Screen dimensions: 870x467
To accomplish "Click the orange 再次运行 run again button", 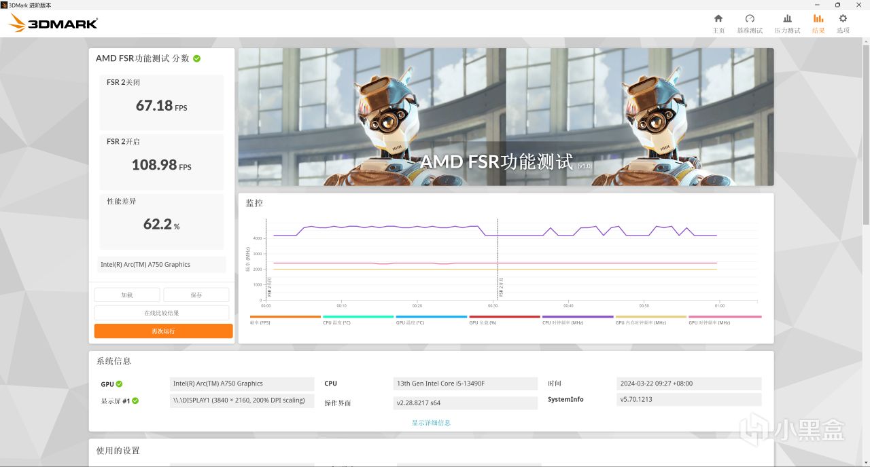I will (x=163, y=331).
